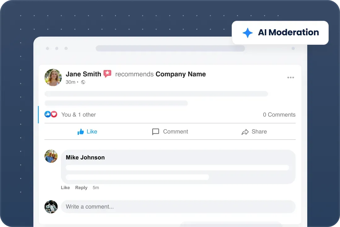Screen dimensions: 340x227
Task: Click the globe public privacy icon
Action: pos(83,82)
